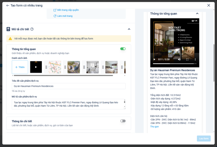Click drag handle after the bedroom thumbnail

[122, 67]
